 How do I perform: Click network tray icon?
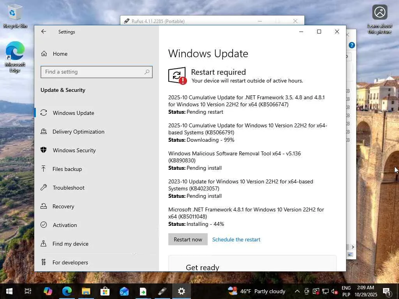click(325, 291)
